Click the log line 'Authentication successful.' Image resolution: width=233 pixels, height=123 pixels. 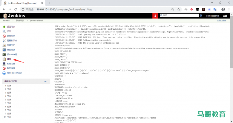[x=97, y=40]
